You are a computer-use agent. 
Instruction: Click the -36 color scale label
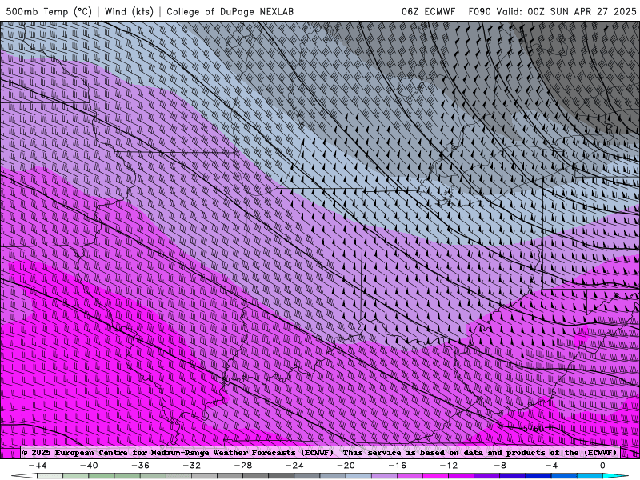click(x=141, y=466)
